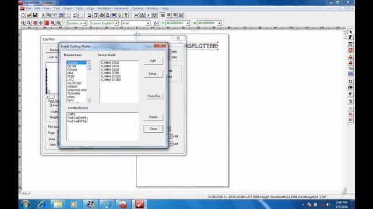The width and height of the screenshot is (373, 209).
Task: Open the W 40.0000MM dropdown arrow
Action: pyautogui.click(x=219, y=23)
